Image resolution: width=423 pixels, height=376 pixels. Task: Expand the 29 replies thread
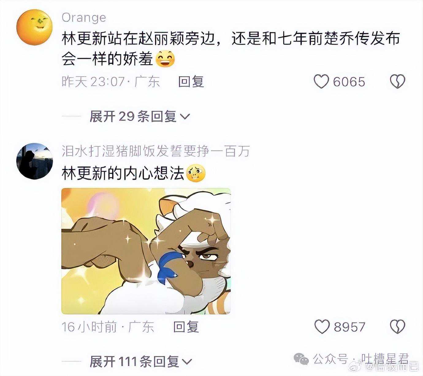pos(140,116)
